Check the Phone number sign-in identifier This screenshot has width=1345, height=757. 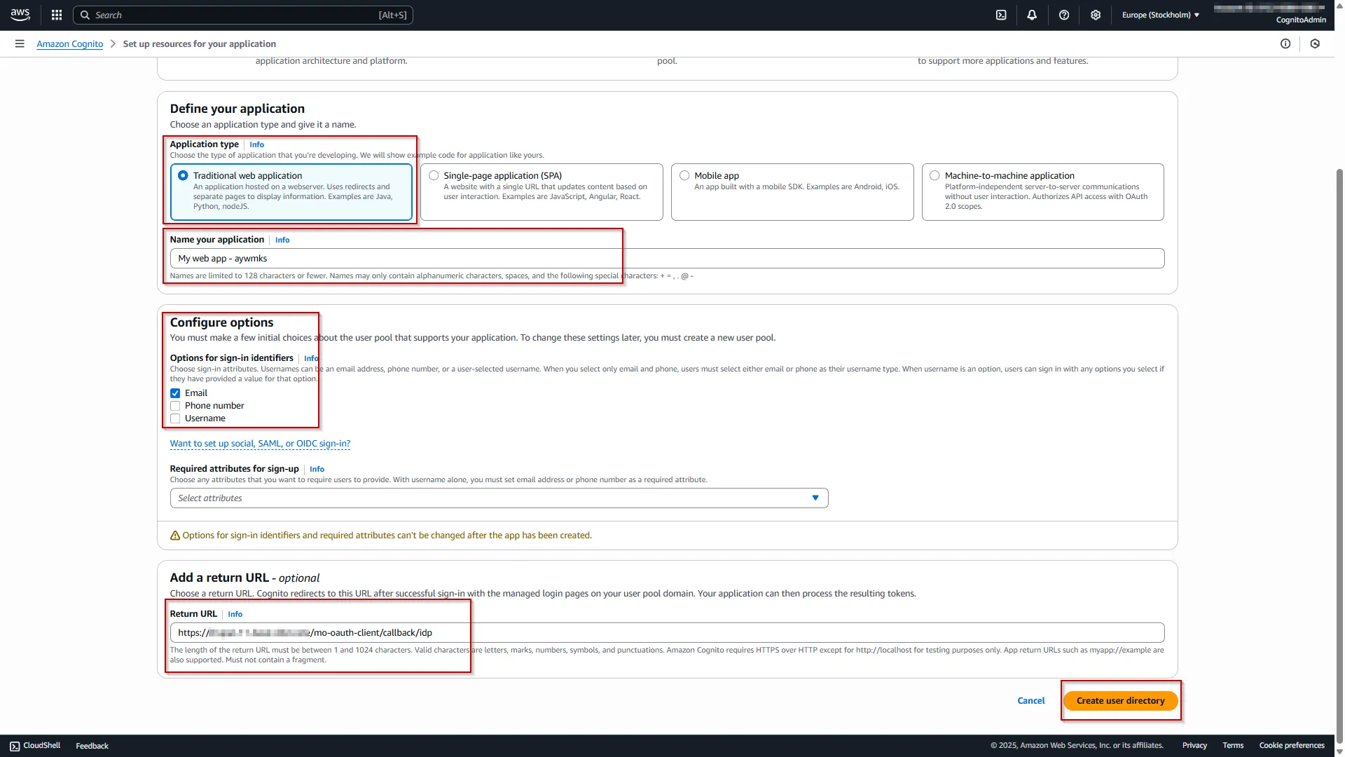point(175,406)
